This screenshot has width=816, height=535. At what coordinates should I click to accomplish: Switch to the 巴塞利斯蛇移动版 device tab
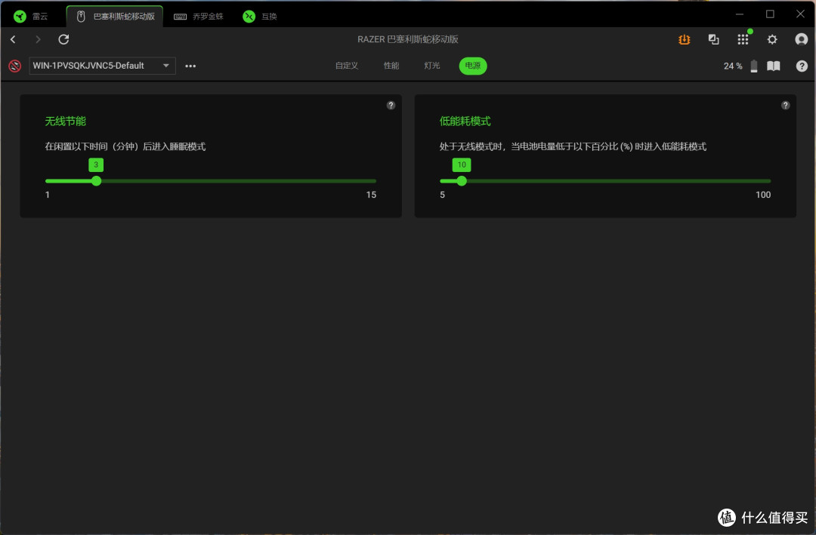[115, 16]
